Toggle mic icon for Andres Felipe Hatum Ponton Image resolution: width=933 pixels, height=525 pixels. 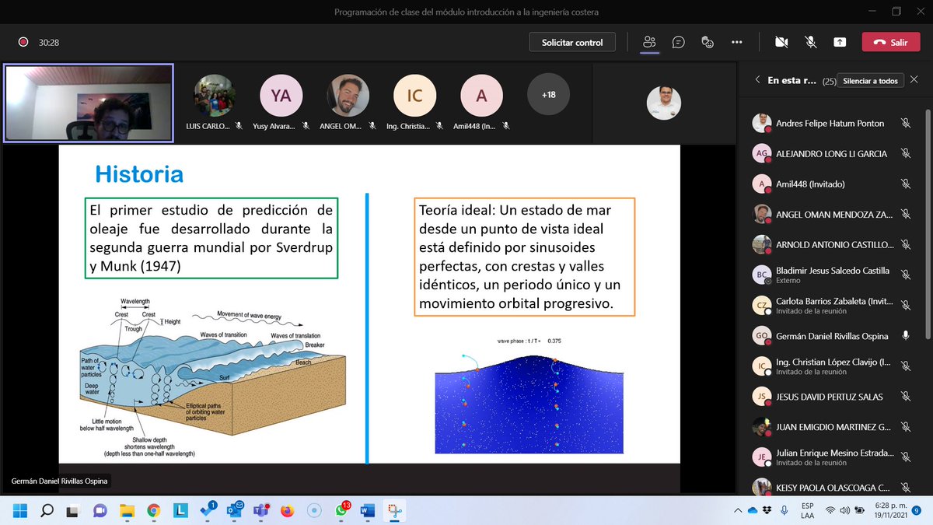tap(906, 123)
